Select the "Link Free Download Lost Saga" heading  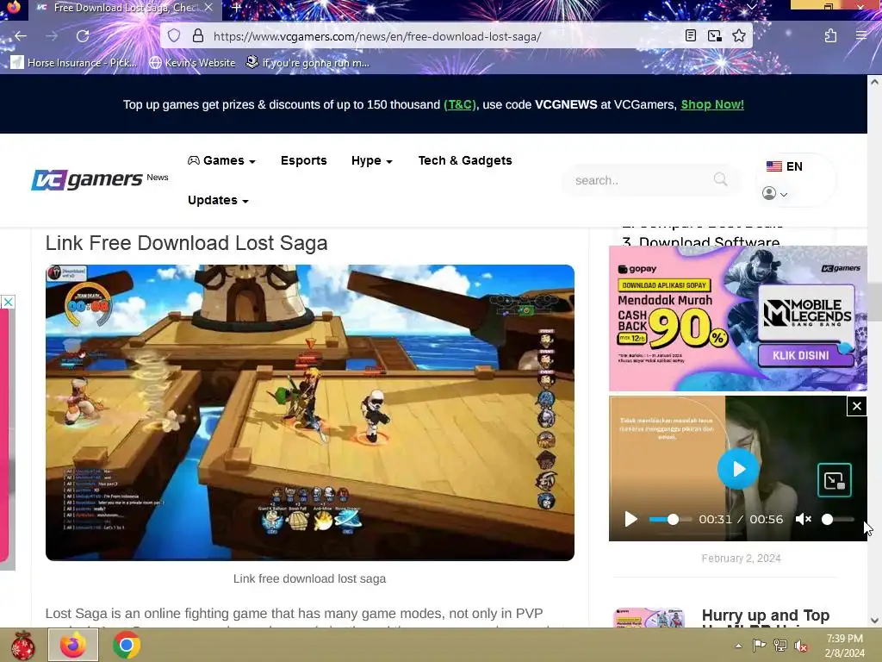186,243
